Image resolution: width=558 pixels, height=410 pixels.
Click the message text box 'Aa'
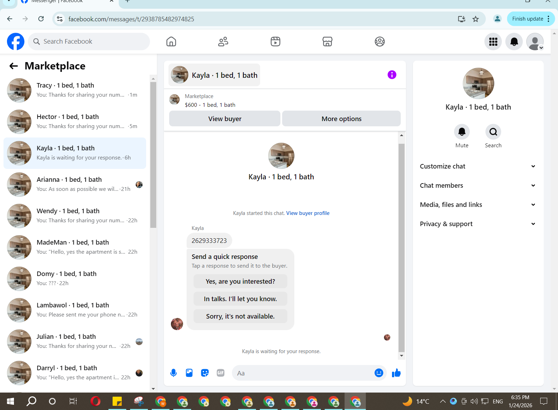(x=303, y=373)
